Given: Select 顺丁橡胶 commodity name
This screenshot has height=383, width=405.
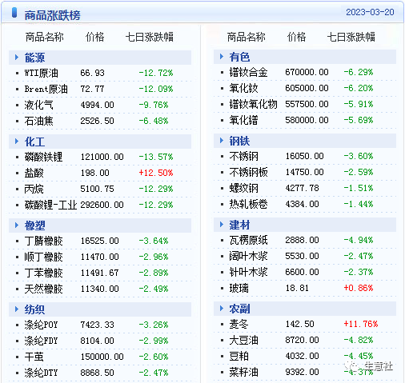Looking at the screenshot, I should pyautogui.click(x=43, y=257).
